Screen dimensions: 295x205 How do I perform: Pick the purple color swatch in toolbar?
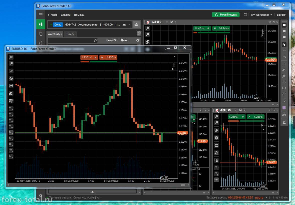284,108
